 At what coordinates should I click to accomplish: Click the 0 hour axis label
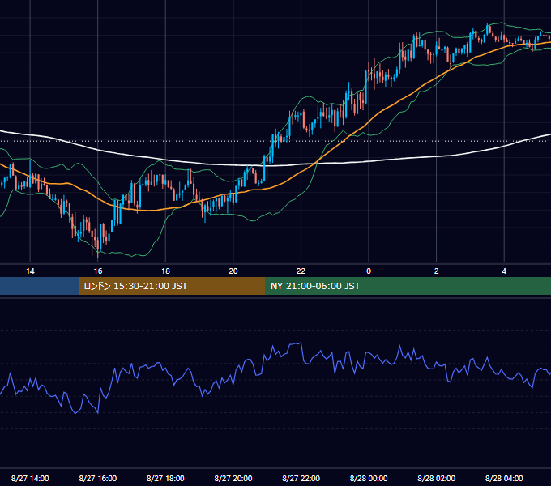click(x=369, y=271)
